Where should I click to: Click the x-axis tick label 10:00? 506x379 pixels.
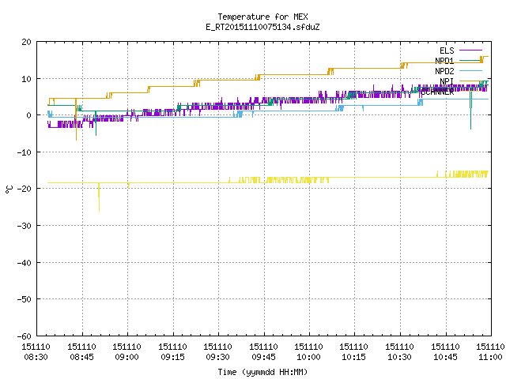coord(309,357)
